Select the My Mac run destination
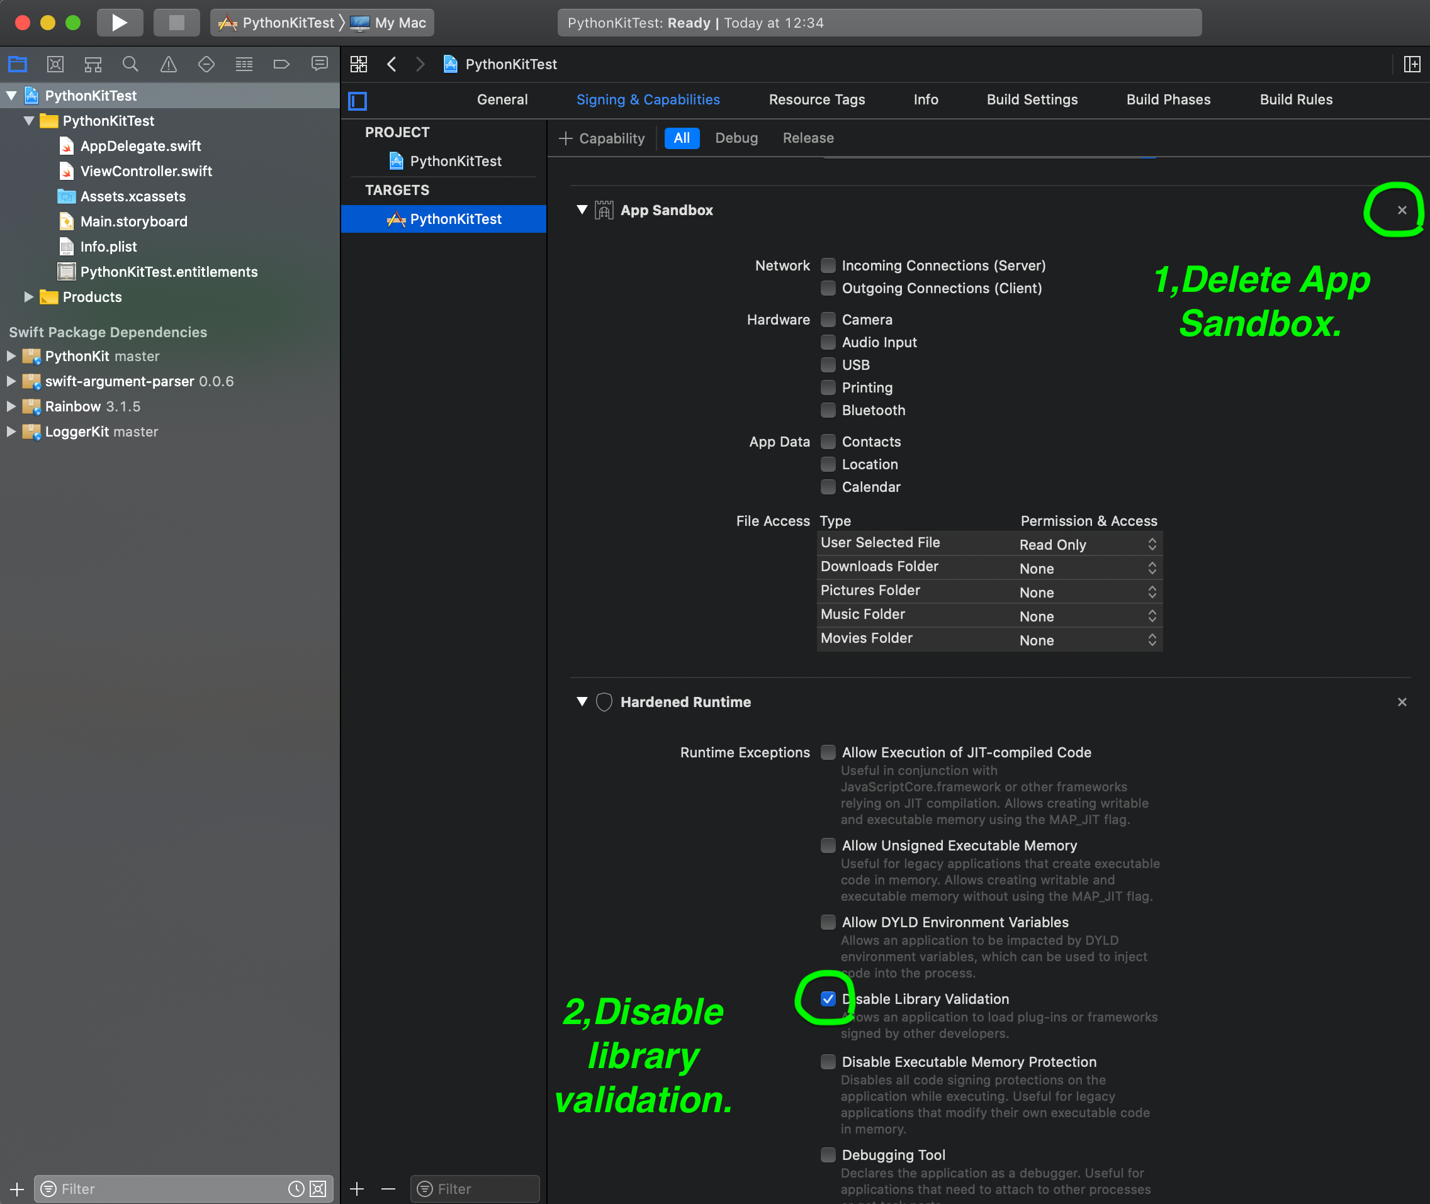Screen dimensions: 1430x1204 coord(389,23)
